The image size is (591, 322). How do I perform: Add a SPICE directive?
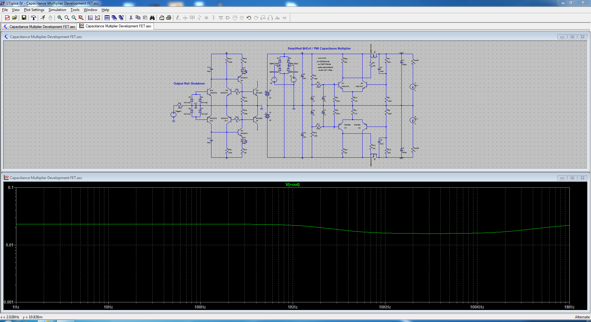point(284,18)
